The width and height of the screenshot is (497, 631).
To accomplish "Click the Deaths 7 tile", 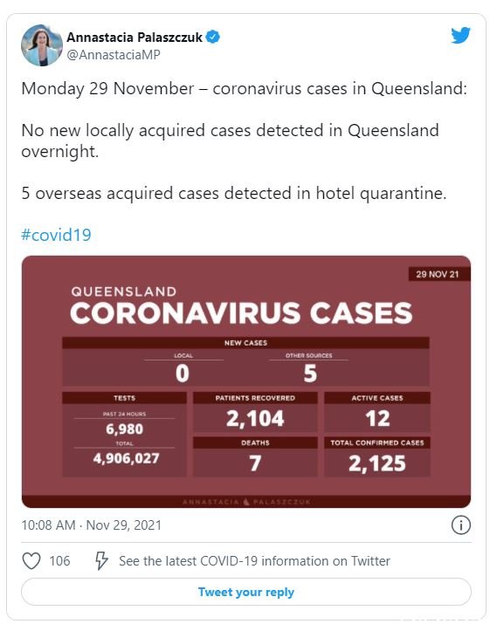I will (x=255, y=456).
